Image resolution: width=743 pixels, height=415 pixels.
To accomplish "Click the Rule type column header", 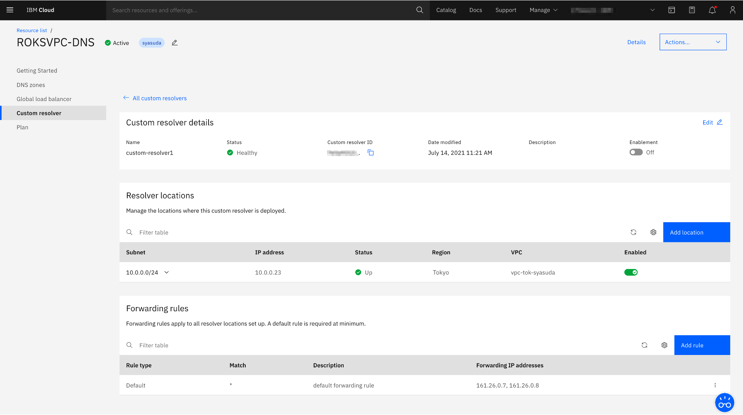I will [139, 365].
